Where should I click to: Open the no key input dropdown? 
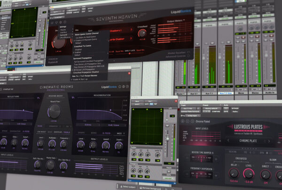(x=193, y=116)
